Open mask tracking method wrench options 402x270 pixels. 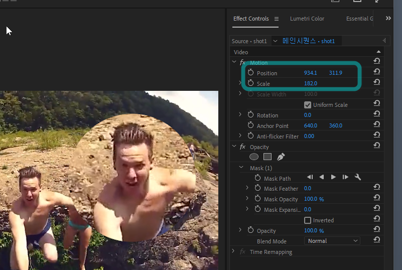click(358, 178)
